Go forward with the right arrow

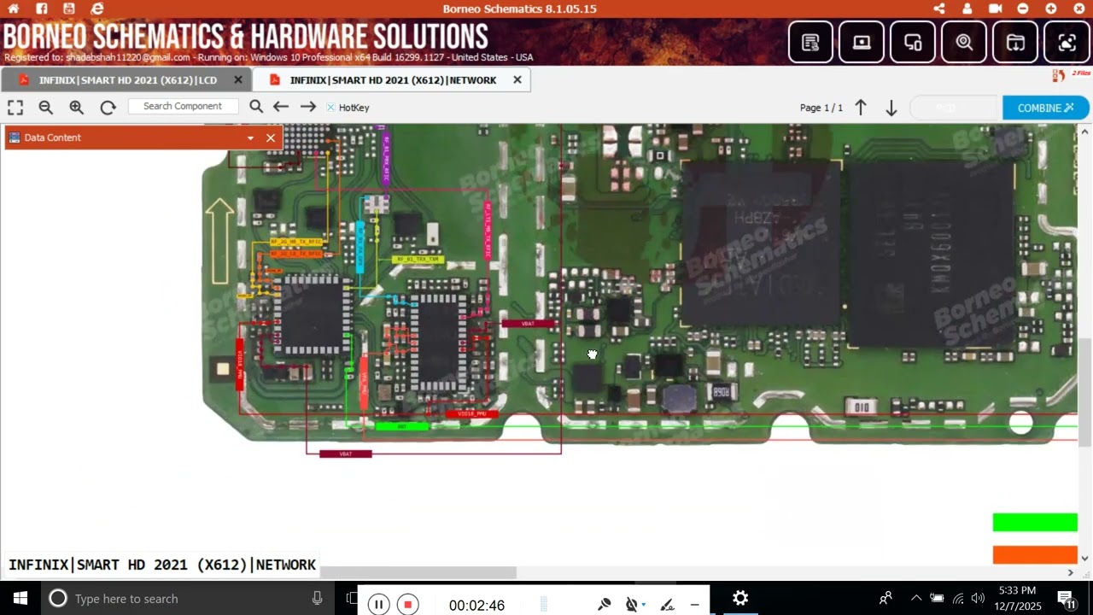click(x=308, y=107)
